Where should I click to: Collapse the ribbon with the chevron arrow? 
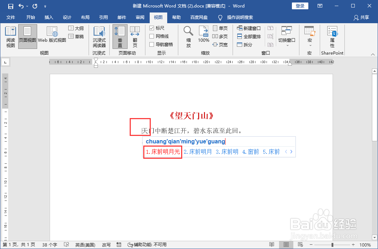click(x=373, y=54)
